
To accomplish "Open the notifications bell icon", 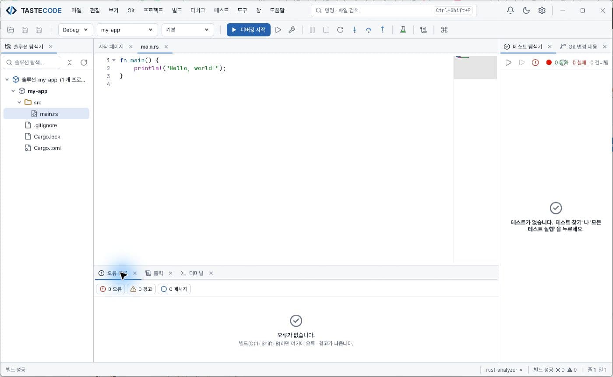I will (510, 11).
